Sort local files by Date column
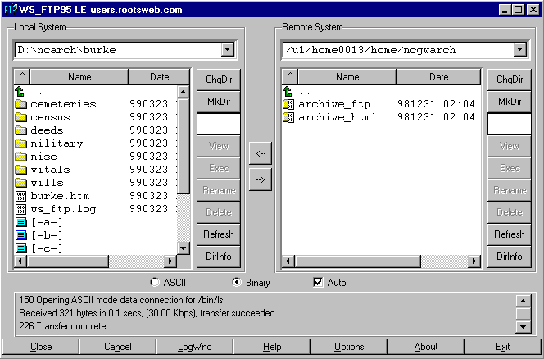 pyautogui.click(x=160, y=77)
